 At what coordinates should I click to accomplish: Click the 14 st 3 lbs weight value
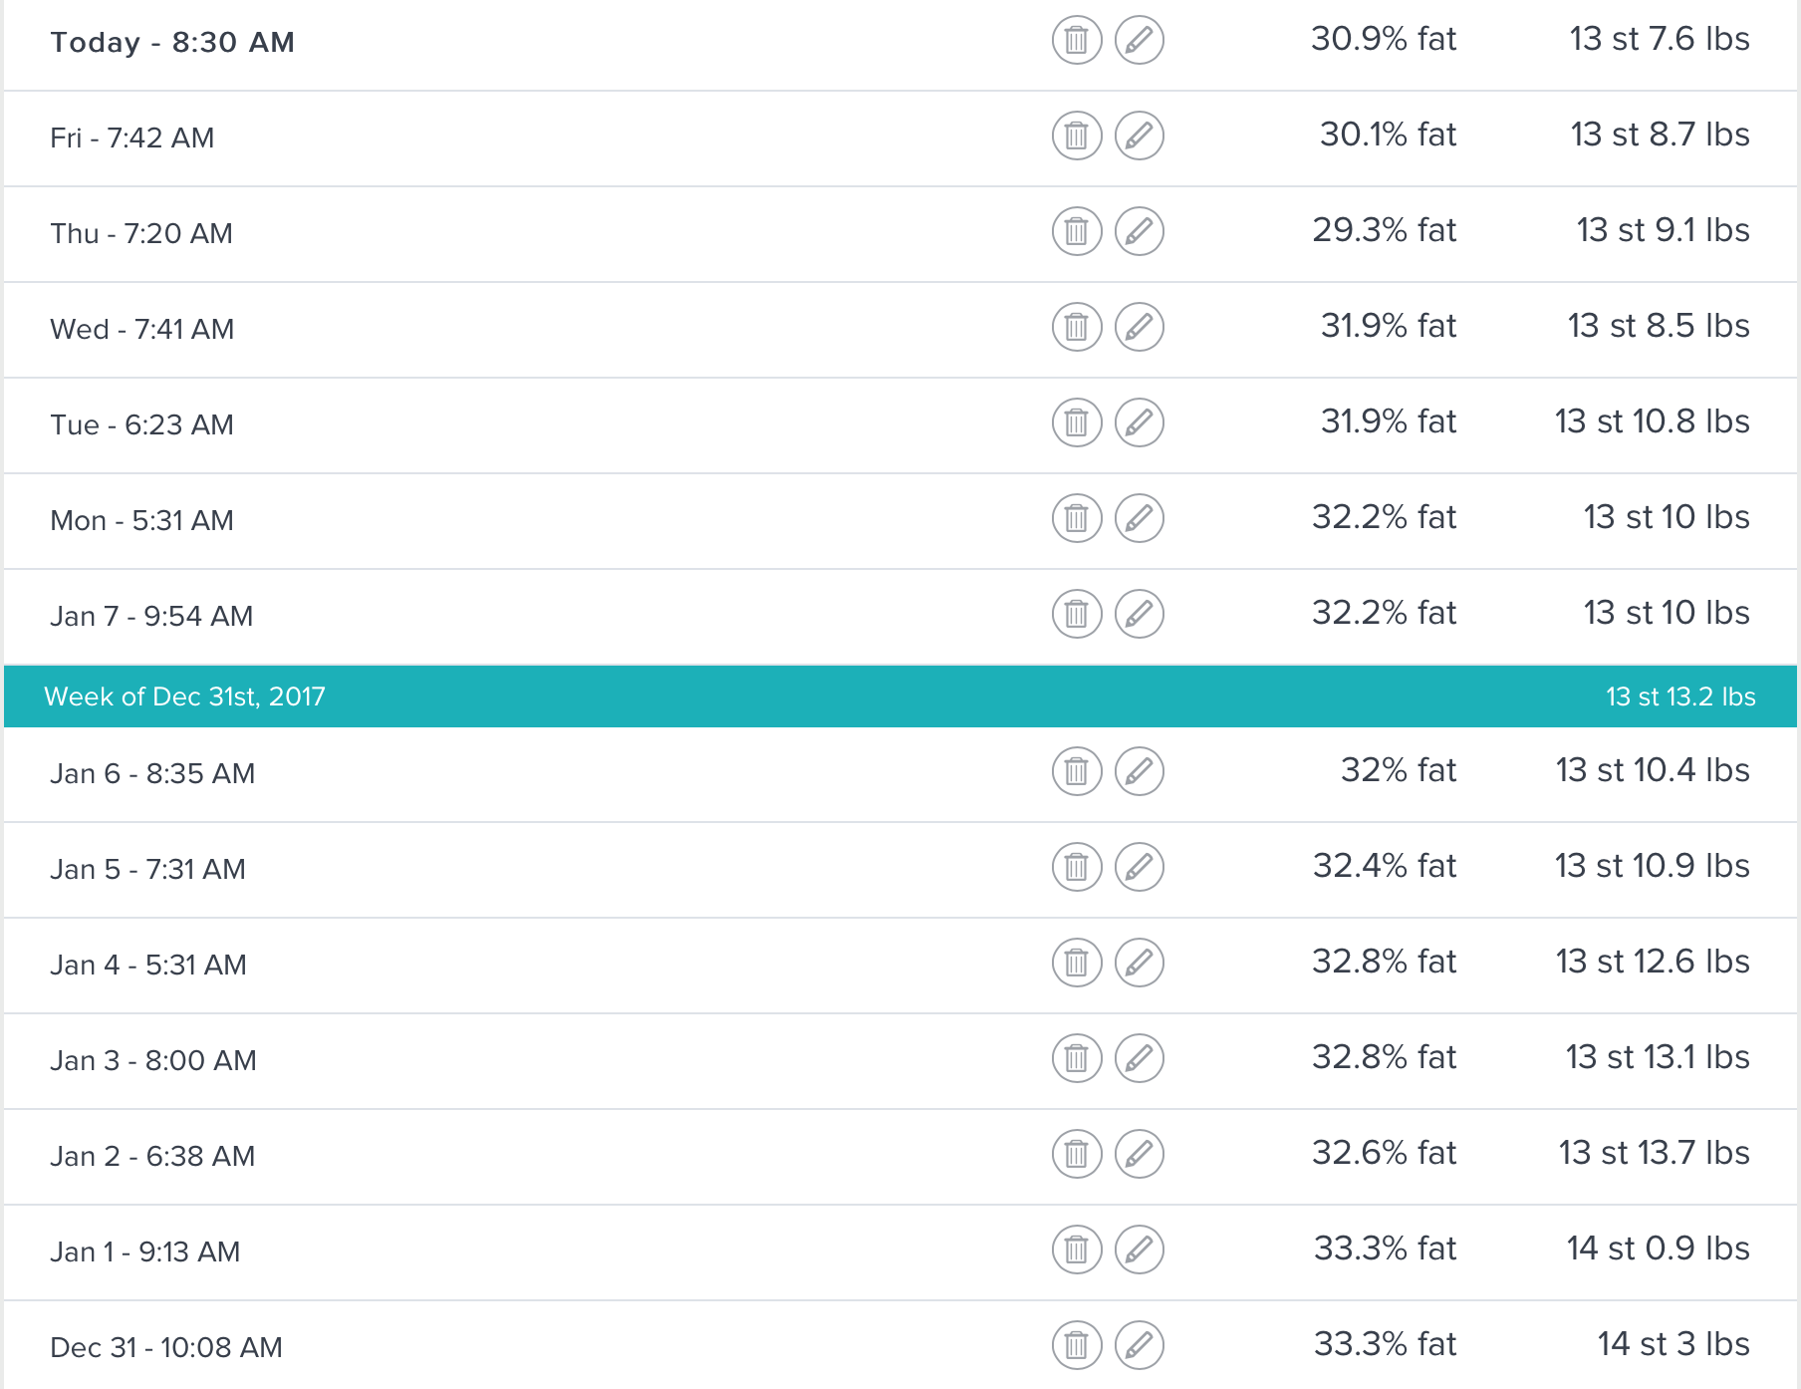(x=1672, y=1344)
